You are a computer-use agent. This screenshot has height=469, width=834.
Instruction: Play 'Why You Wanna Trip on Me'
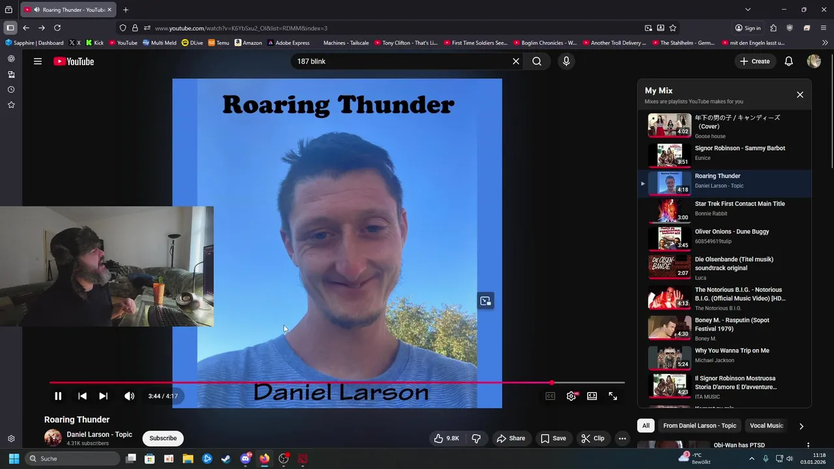pos(725,358)
